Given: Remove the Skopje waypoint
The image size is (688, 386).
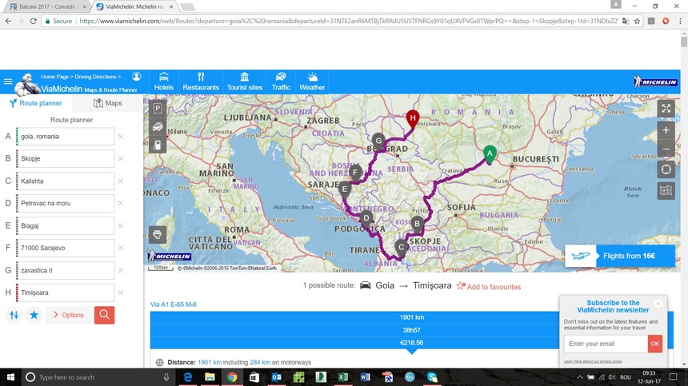Looking at the screenshot, I should coord(121,159).
